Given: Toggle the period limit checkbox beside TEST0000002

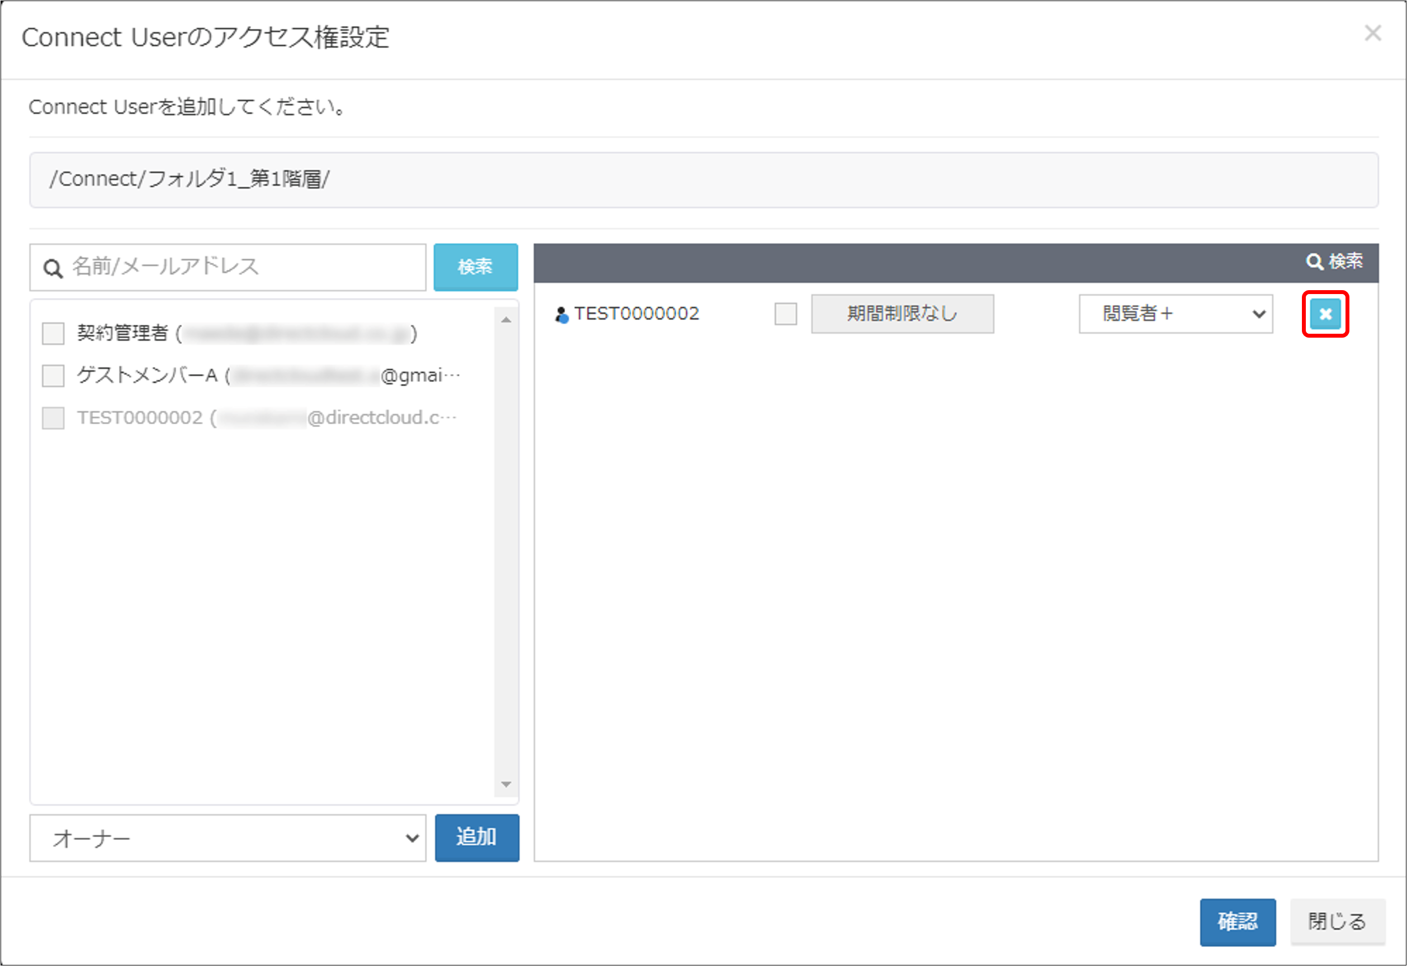Looking at the screenshot, I should pos(785,314).
